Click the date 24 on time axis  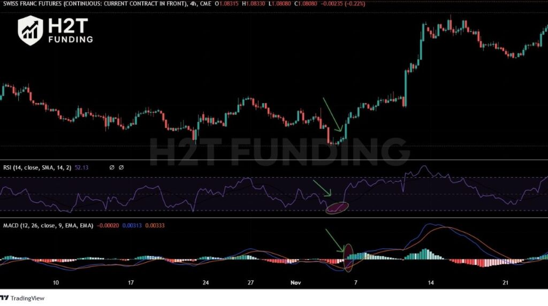point(205,282)
